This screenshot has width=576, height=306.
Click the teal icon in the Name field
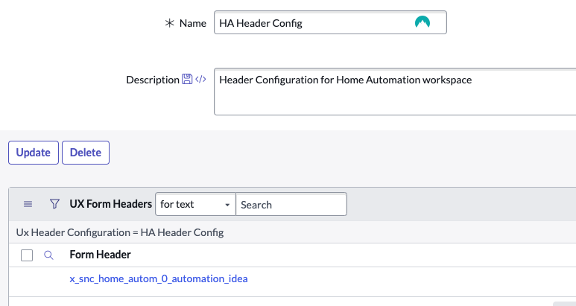422,22
